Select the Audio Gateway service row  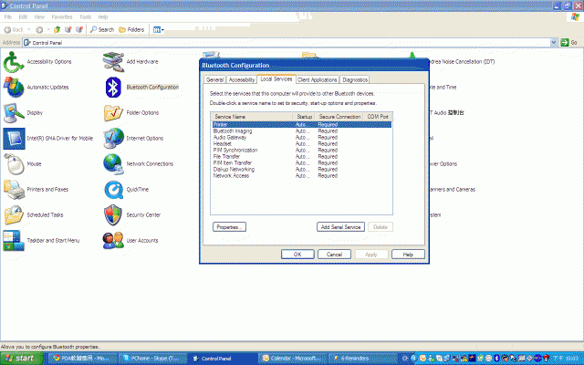click(x=302, y=138)
